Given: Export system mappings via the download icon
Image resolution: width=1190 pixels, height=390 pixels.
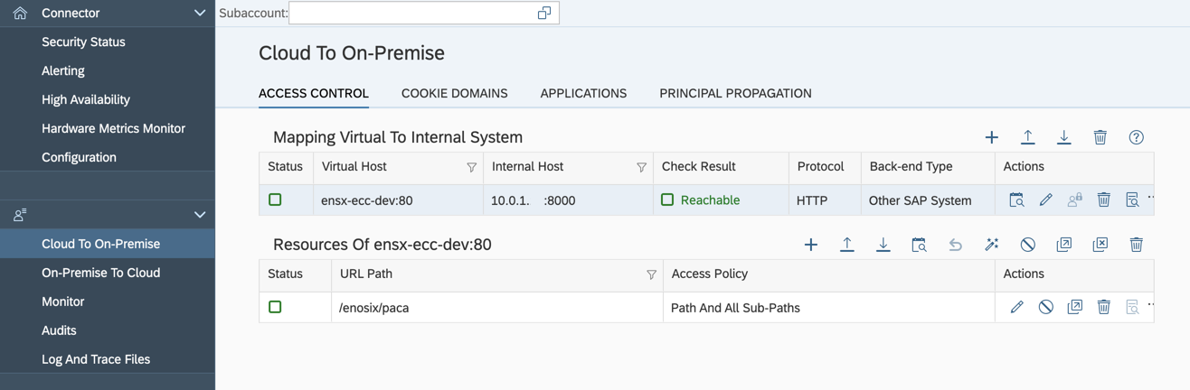Looking at the screenshot, I should [x=1064, y=137].
